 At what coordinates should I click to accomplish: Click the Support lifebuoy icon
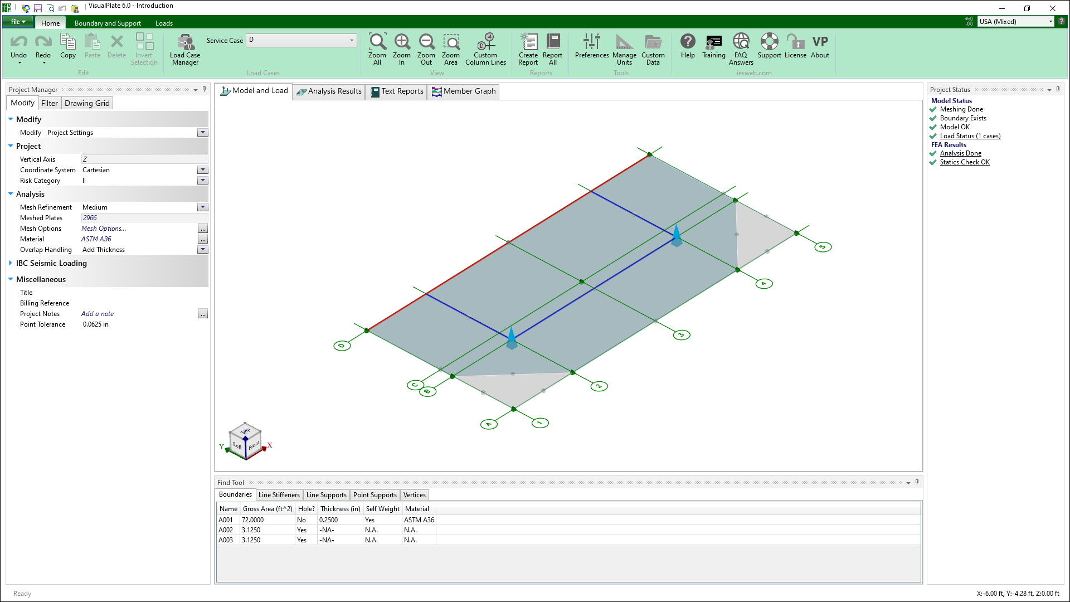770,41
